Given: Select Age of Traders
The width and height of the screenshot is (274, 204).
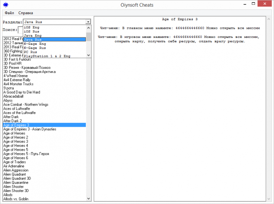Looking at the screenshot, I should 45,162.
